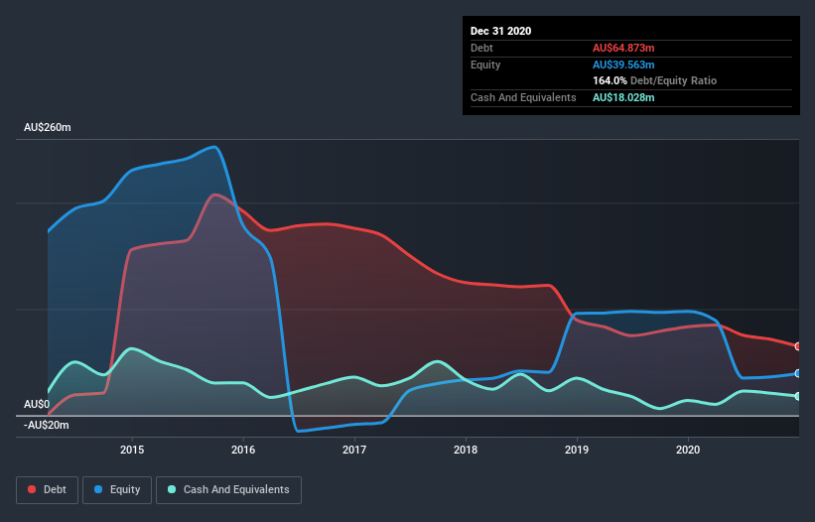This screenshot has height=522, width=815.
Task: Click the AU$0 y-axis label
Action: point(37,404)
